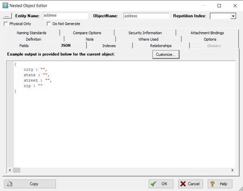This screenshot has height=191, width=243.
Task: Open the Definition tab
Action: coord(34,39)
